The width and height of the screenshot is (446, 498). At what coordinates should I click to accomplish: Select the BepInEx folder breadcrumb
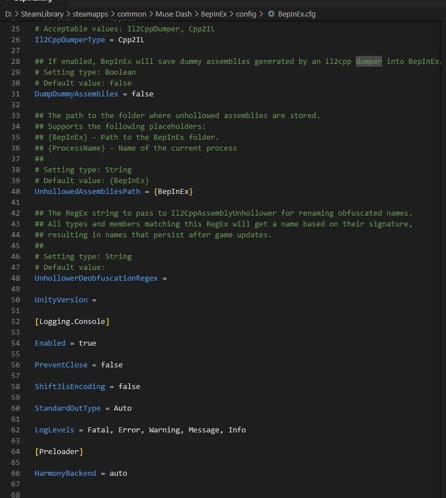pyautogui.click(x=214, y=14)
